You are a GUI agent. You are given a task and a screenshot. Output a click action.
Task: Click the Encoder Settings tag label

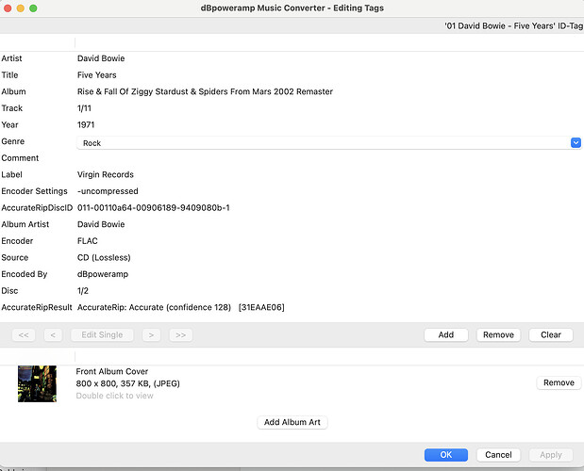[x=34, y=191]
